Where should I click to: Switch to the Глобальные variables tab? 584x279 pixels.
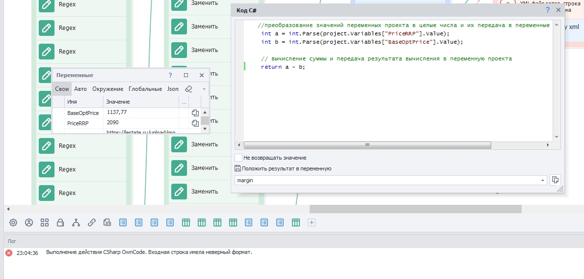[x=145, y=89]
